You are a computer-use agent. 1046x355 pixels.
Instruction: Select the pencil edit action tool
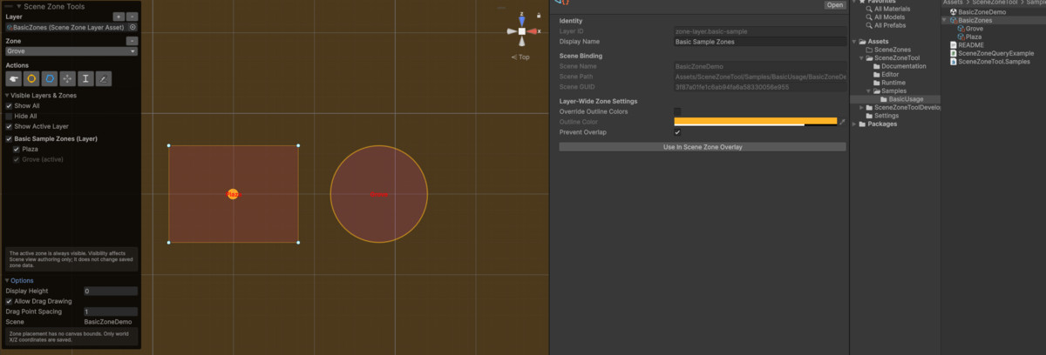click(104, 79)
